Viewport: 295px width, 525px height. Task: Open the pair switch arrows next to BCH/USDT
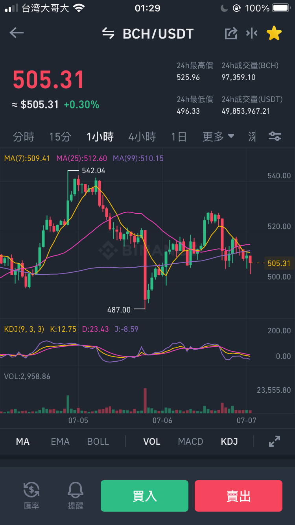tap(108, 33)
